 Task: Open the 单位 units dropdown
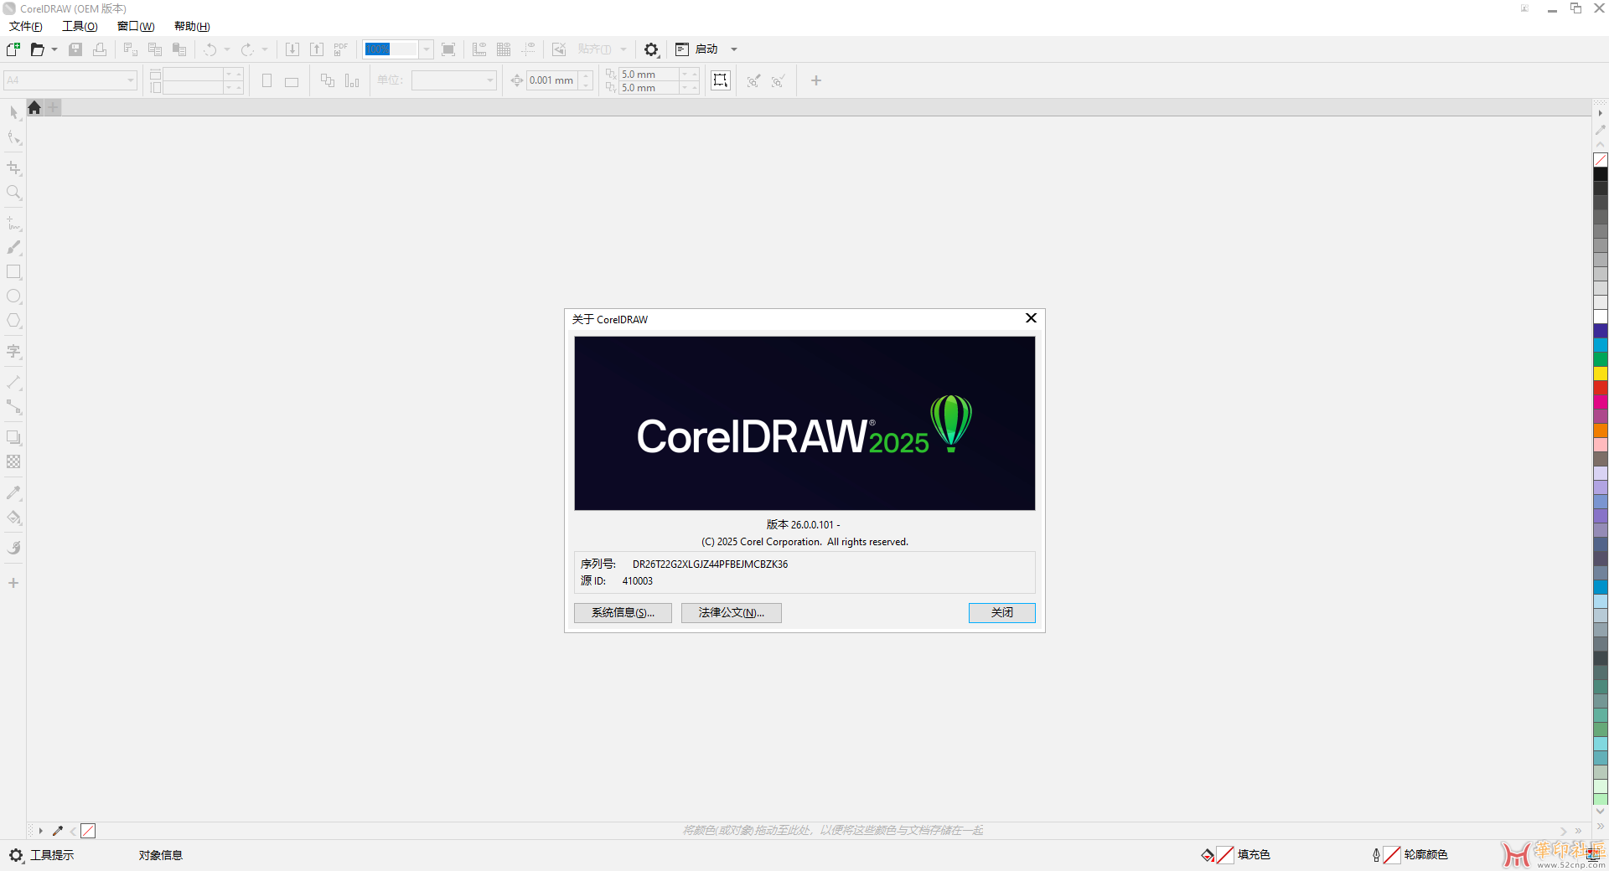(453, 80)
